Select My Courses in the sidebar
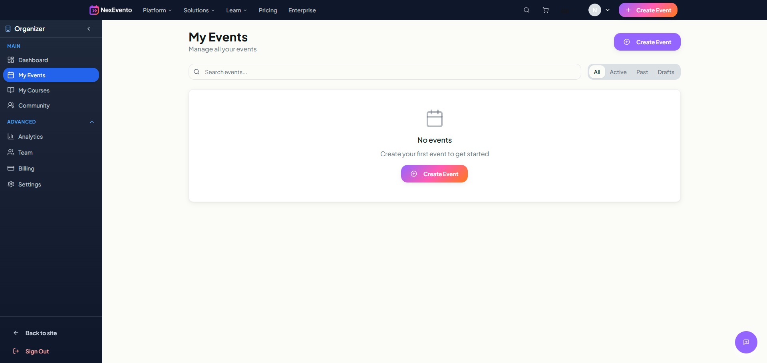The width and height of the screenshot is (767, 363). [x=34, y=90]
